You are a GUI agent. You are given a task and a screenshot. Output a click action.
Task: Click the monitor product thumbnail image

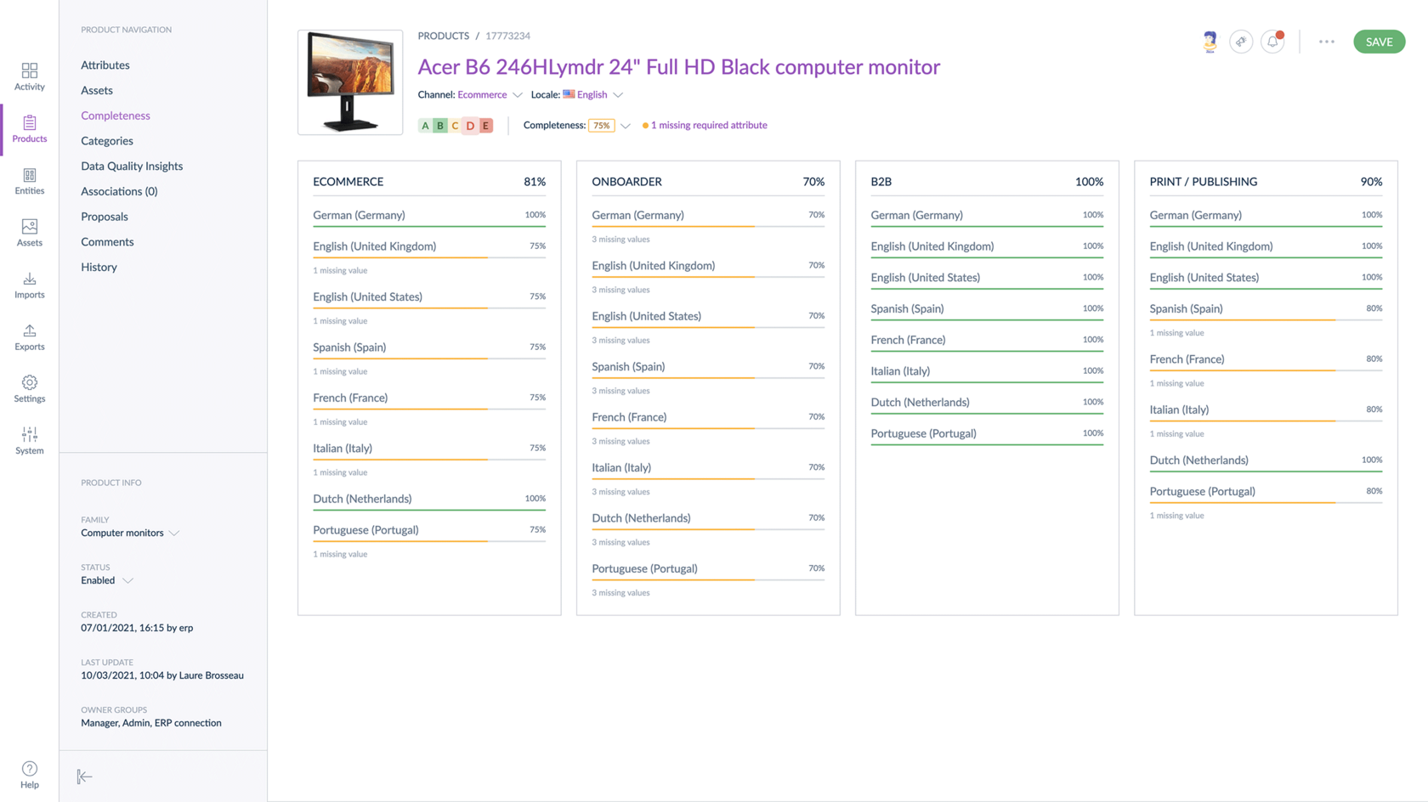click(350, 82)
